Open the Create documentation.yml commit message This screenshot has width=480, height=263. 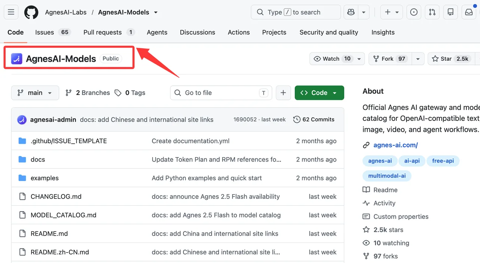coord(190,141)
